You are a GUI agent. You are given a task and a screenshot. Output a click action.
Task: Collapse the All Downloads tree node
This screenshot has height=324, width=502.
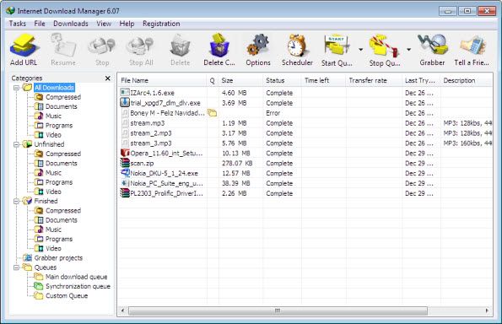point(16,88)
